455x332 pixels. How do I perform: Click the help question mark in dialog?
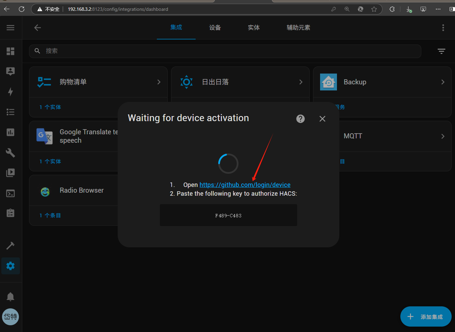[x=300, y=119]
